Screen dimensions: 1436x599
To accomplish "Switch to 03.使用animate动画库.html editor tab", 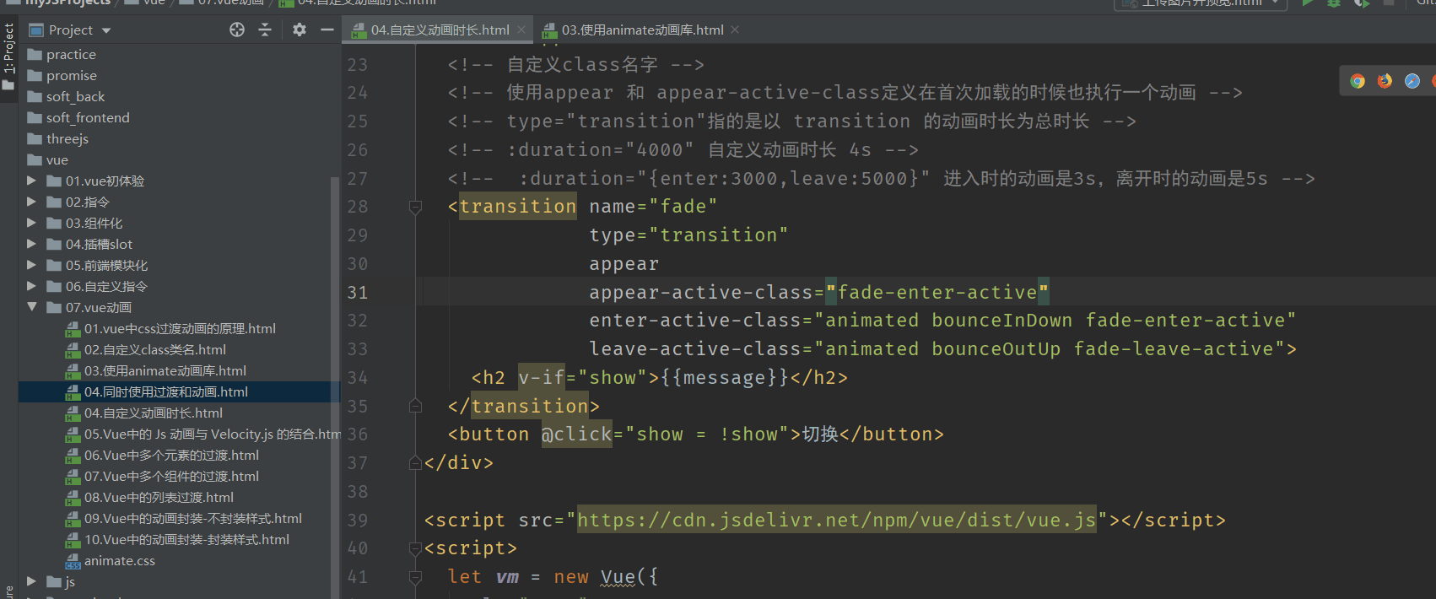I will coord(642,30).
